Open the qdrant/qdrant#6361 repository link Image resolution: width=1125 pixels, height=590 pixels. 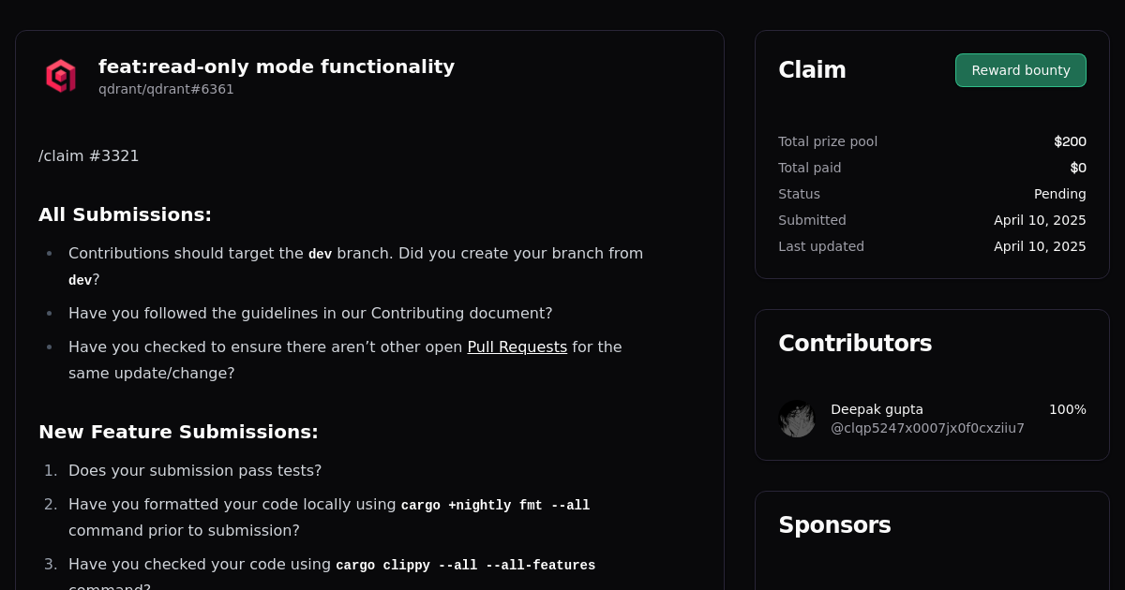coord(166,89)
